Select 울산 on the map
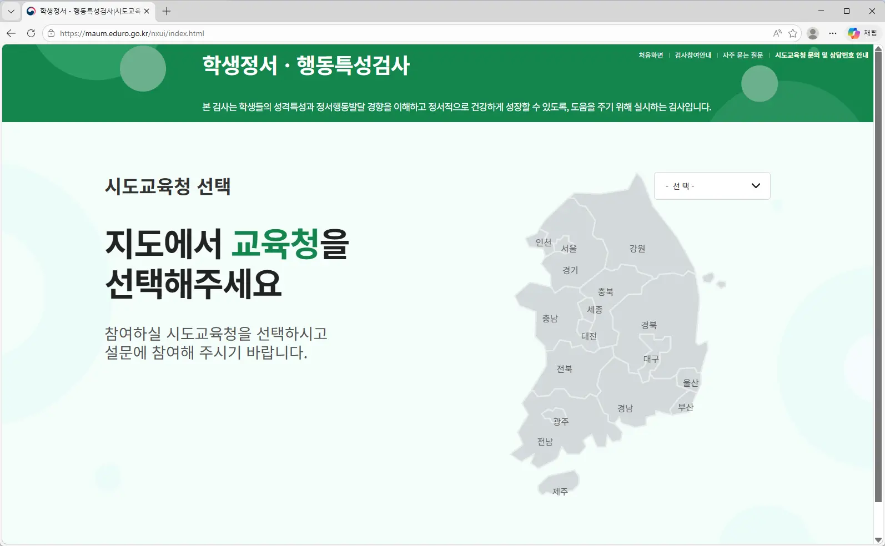The image size is (885, 546). click(691, 383)
